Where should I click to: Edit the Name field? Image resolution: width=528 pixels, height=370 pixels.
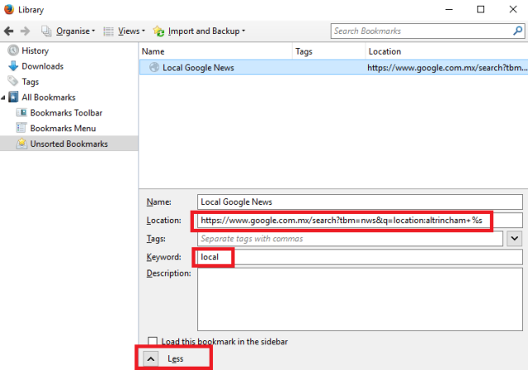tap(360, 202)
